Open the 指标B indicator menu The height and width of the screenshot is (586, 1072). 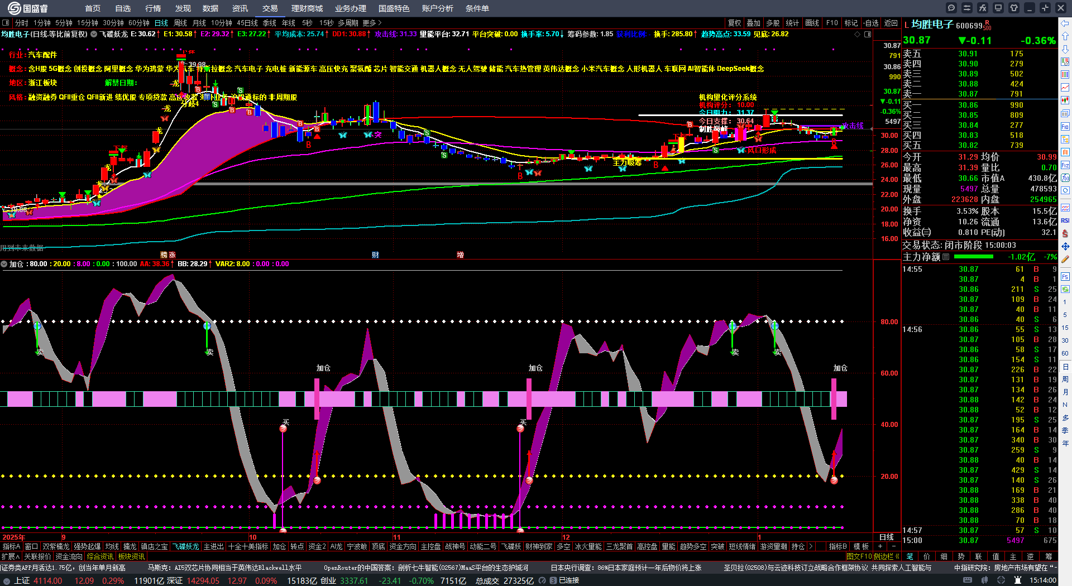(837, 546)
